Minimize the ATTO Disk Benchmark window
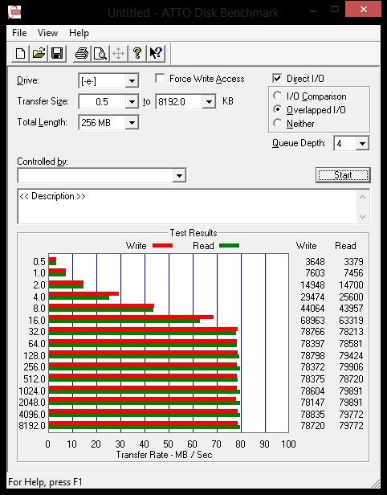The width and height of the screenshot is (387, 495). [313, 10]
